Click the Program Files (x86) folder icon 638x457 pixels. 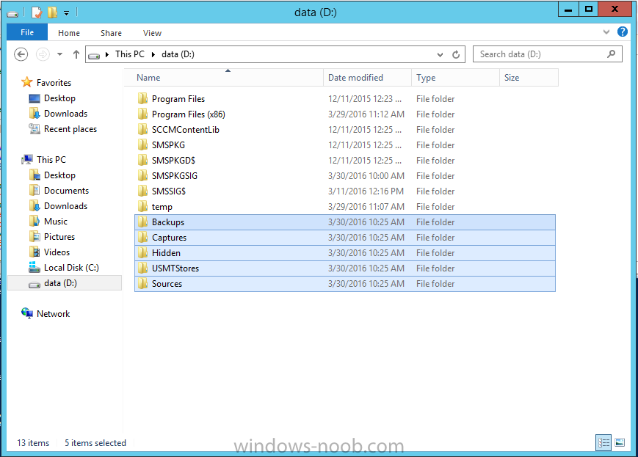tap(142, 114)
